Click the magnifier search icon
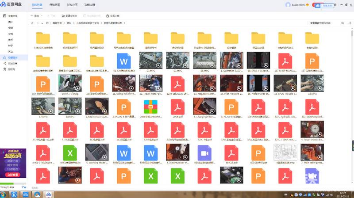This screenshot has width=354, height=198. pos(342,23)
